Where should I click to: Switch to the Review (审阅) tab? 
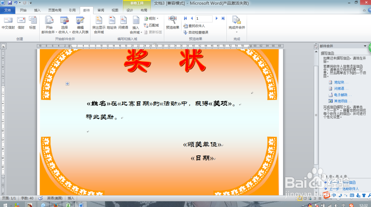click(x=101, y=10)
